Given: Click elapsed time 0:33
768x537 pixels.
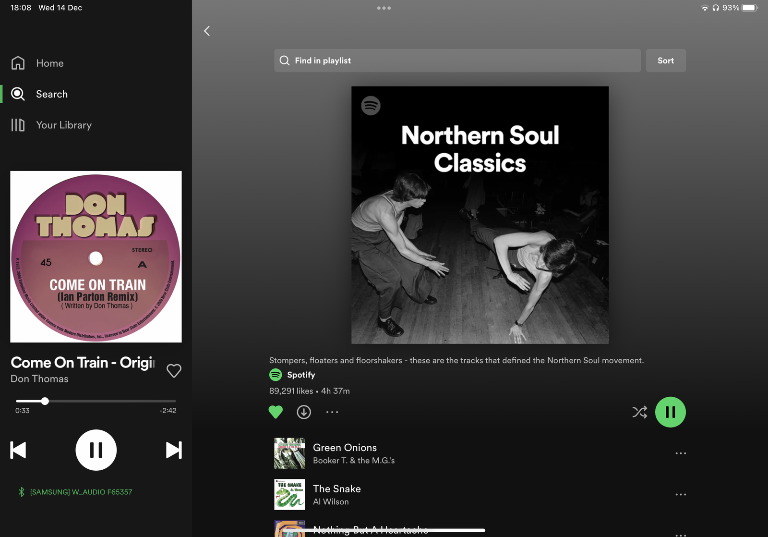Looking at the screenshot, I should [x=22, y=411].
